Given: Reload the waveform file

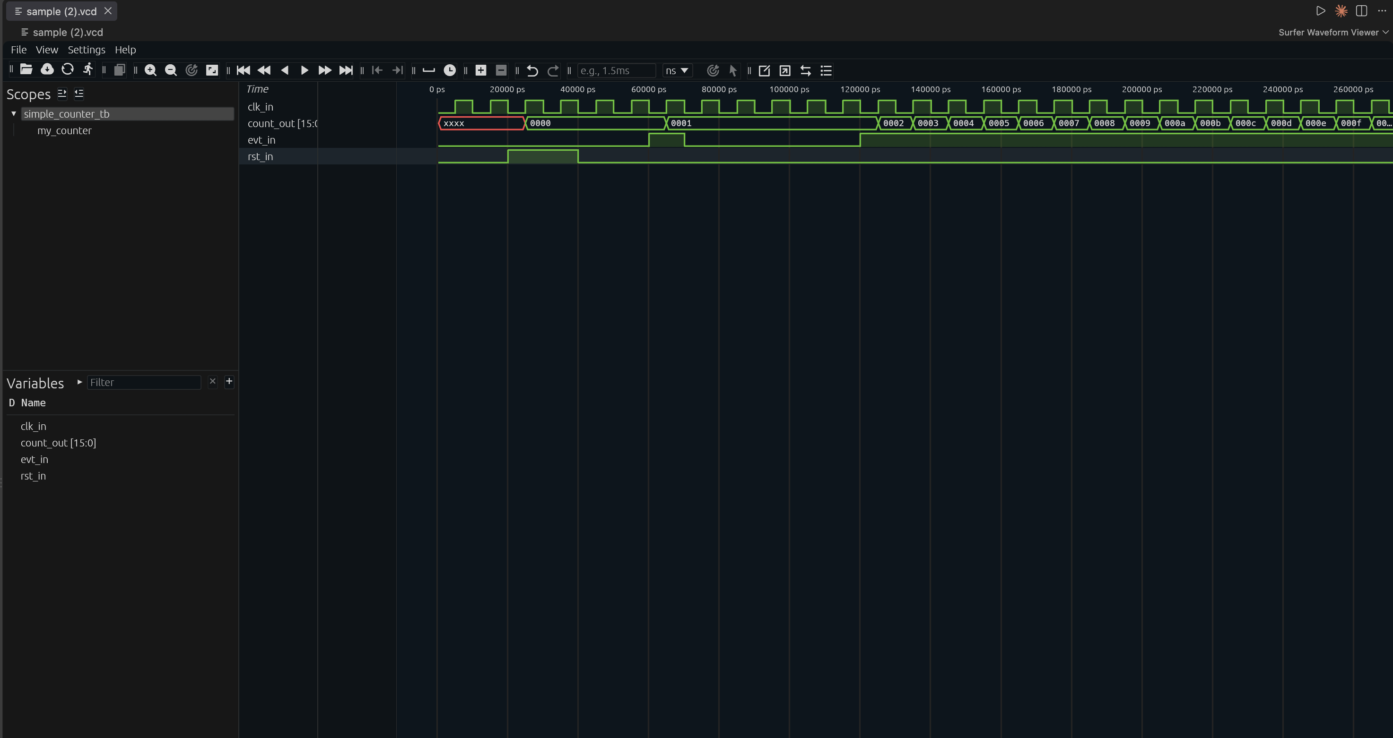Looking at the screenshot, I should (67, 70).
